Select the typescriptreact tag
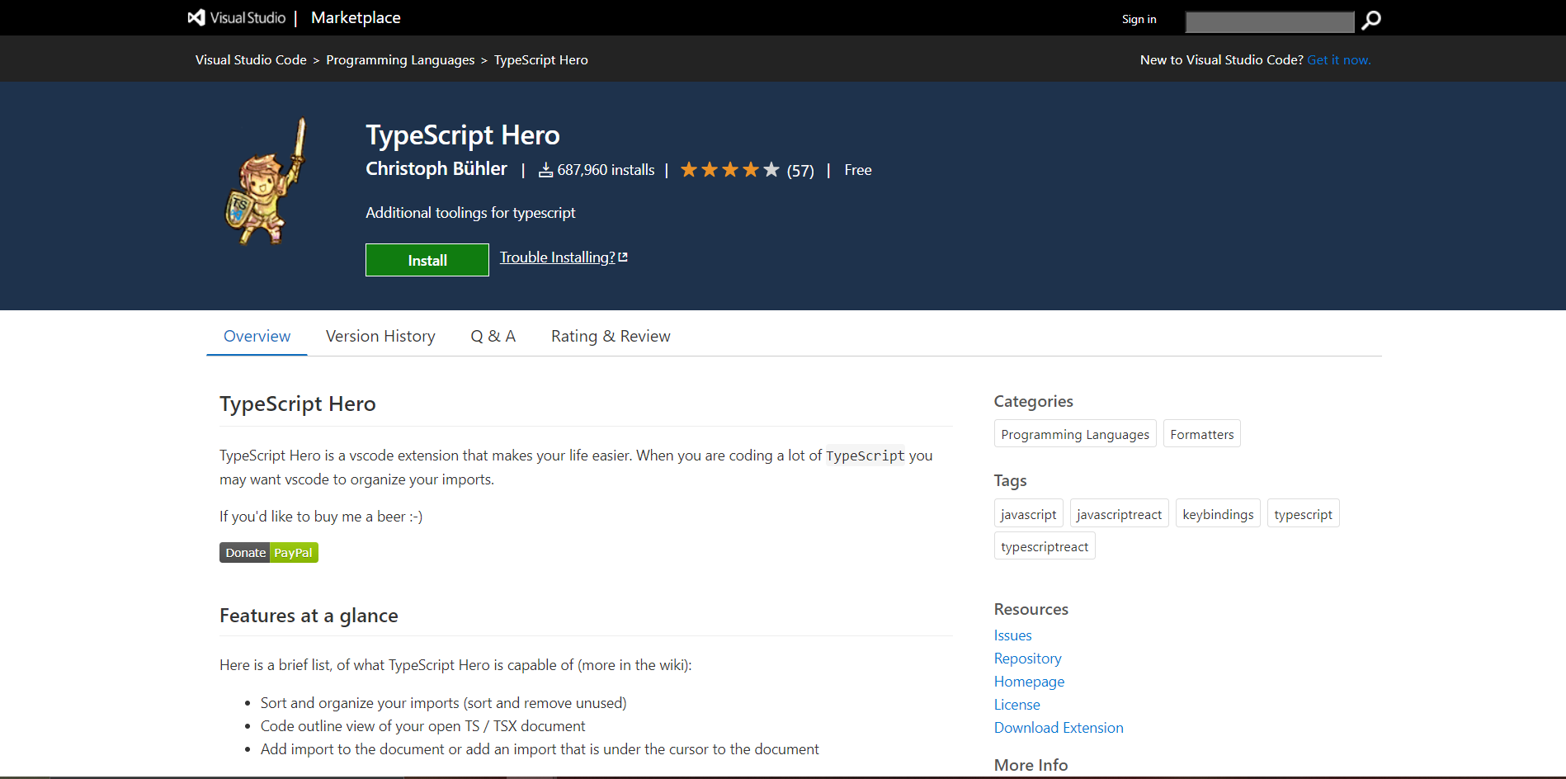The height and width of the screenshot is (779, 1566). click(1045, 545)
